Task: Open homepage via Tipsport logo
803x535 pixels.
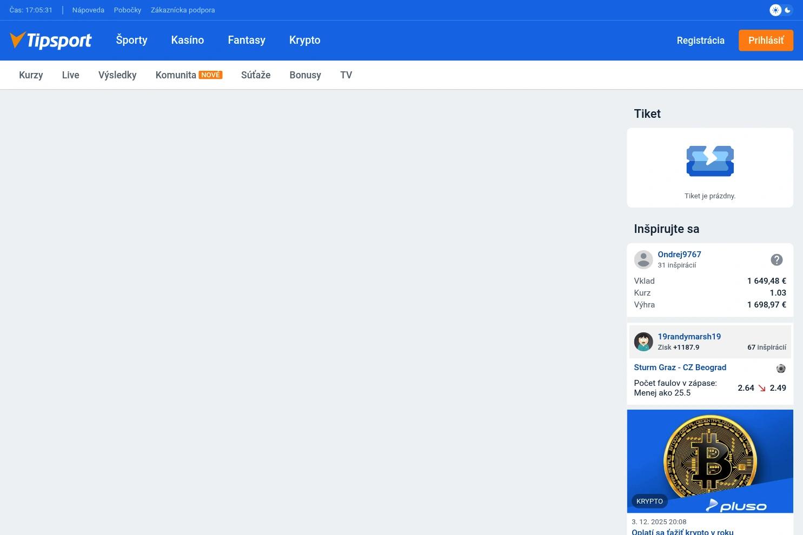Action: 50,40
